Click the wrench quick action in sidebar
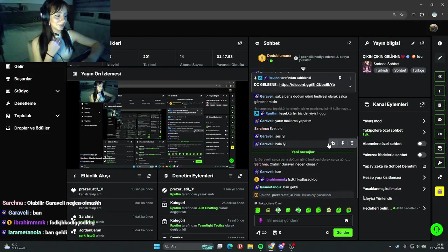448x252 pixels. pos(440,163)
